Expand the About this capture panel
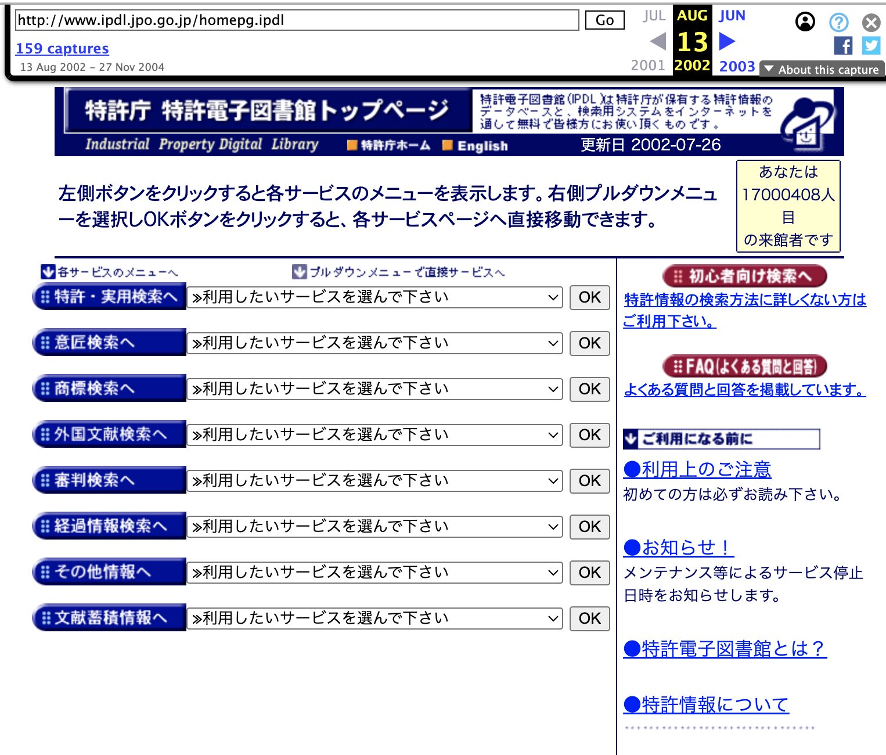The width and height of the screenshot is (886, 755). [x=822, y=70]
